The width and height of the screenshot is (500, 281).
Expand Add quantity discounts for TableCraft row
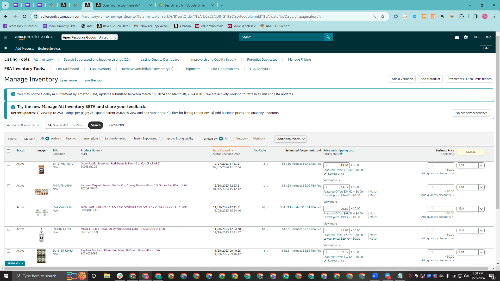[x=438, y=217]
